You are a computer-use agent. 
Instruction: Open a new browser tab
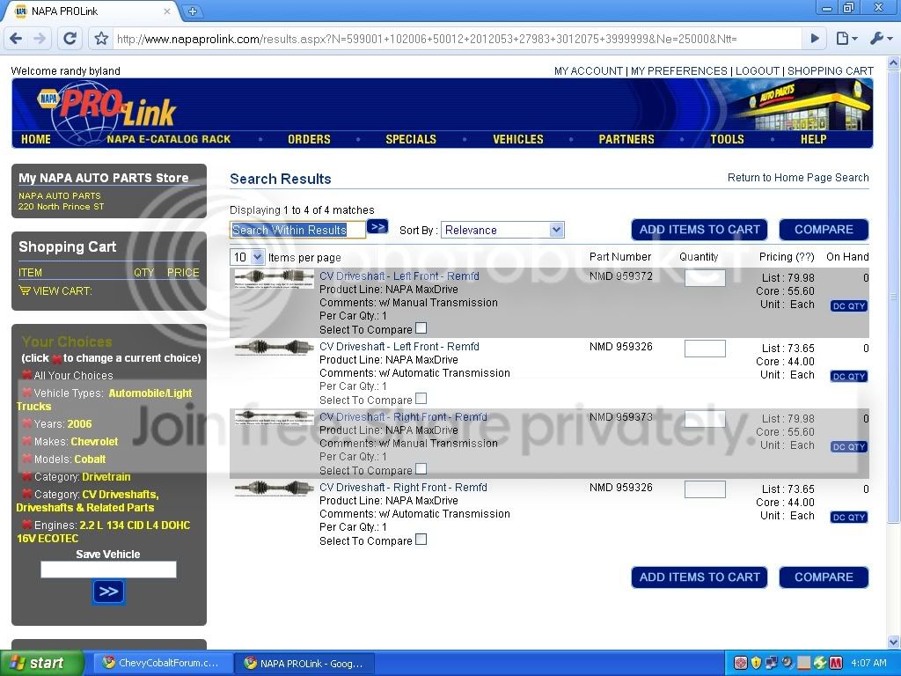[193, 11]
